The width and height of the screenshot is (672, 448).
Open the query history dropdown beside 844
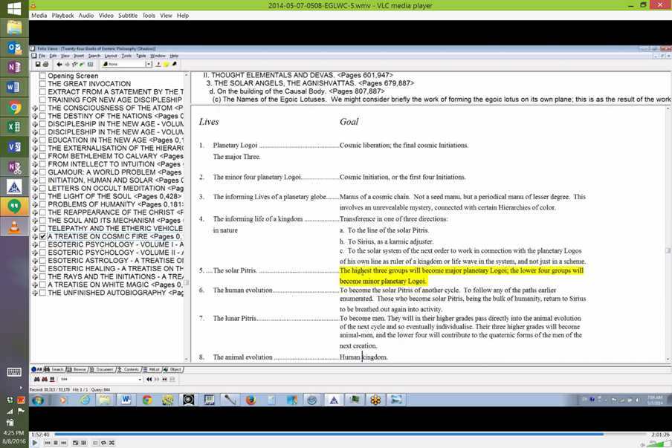pos(140,380)
